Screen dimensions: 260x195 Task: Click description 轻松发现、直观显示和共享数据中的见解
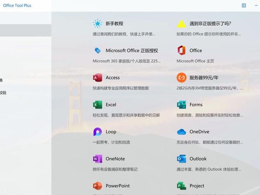tap(126, 115)
